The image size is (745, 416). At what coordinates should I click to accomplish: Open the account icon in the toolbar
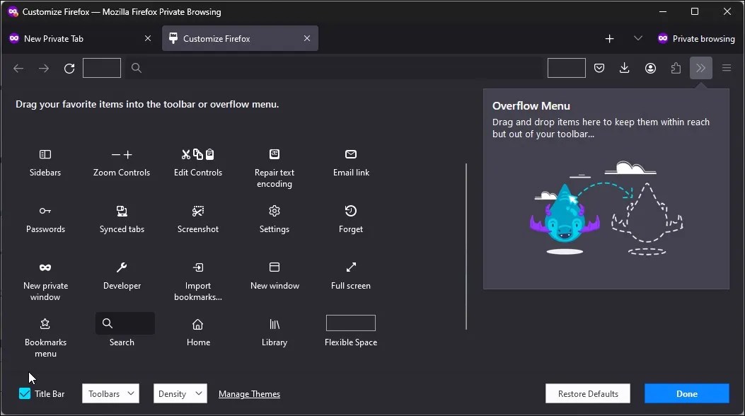point(650,68)
